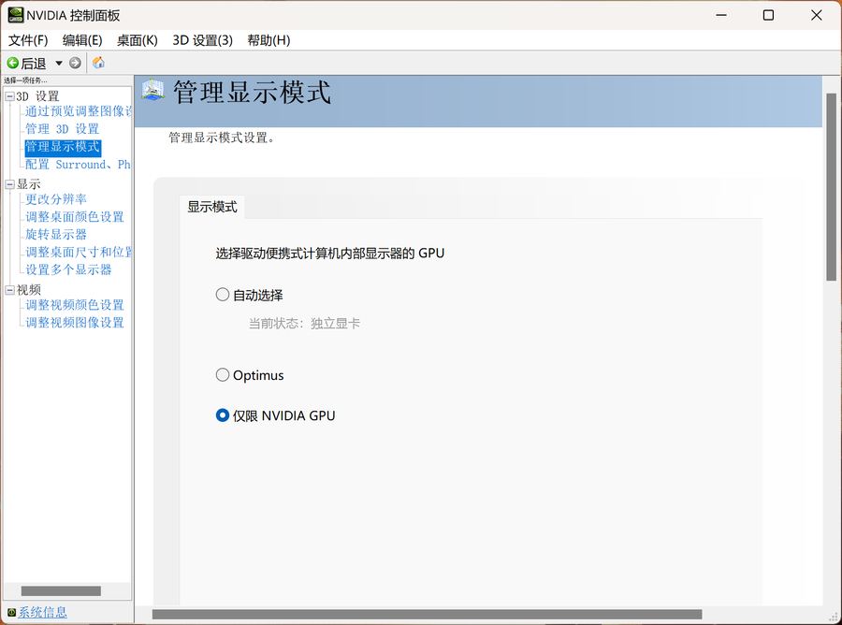This screenshot has width=842, height=625.
Task: Open 设置多个显示器 in the tree
Action: 68,269
